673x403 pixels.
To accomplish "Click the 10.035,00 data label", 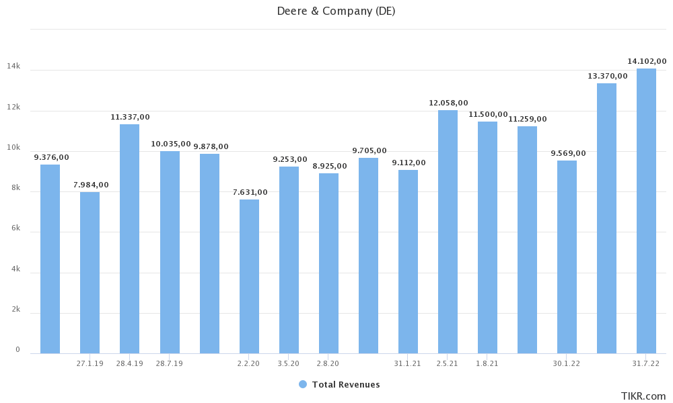I will coord(171,144).
